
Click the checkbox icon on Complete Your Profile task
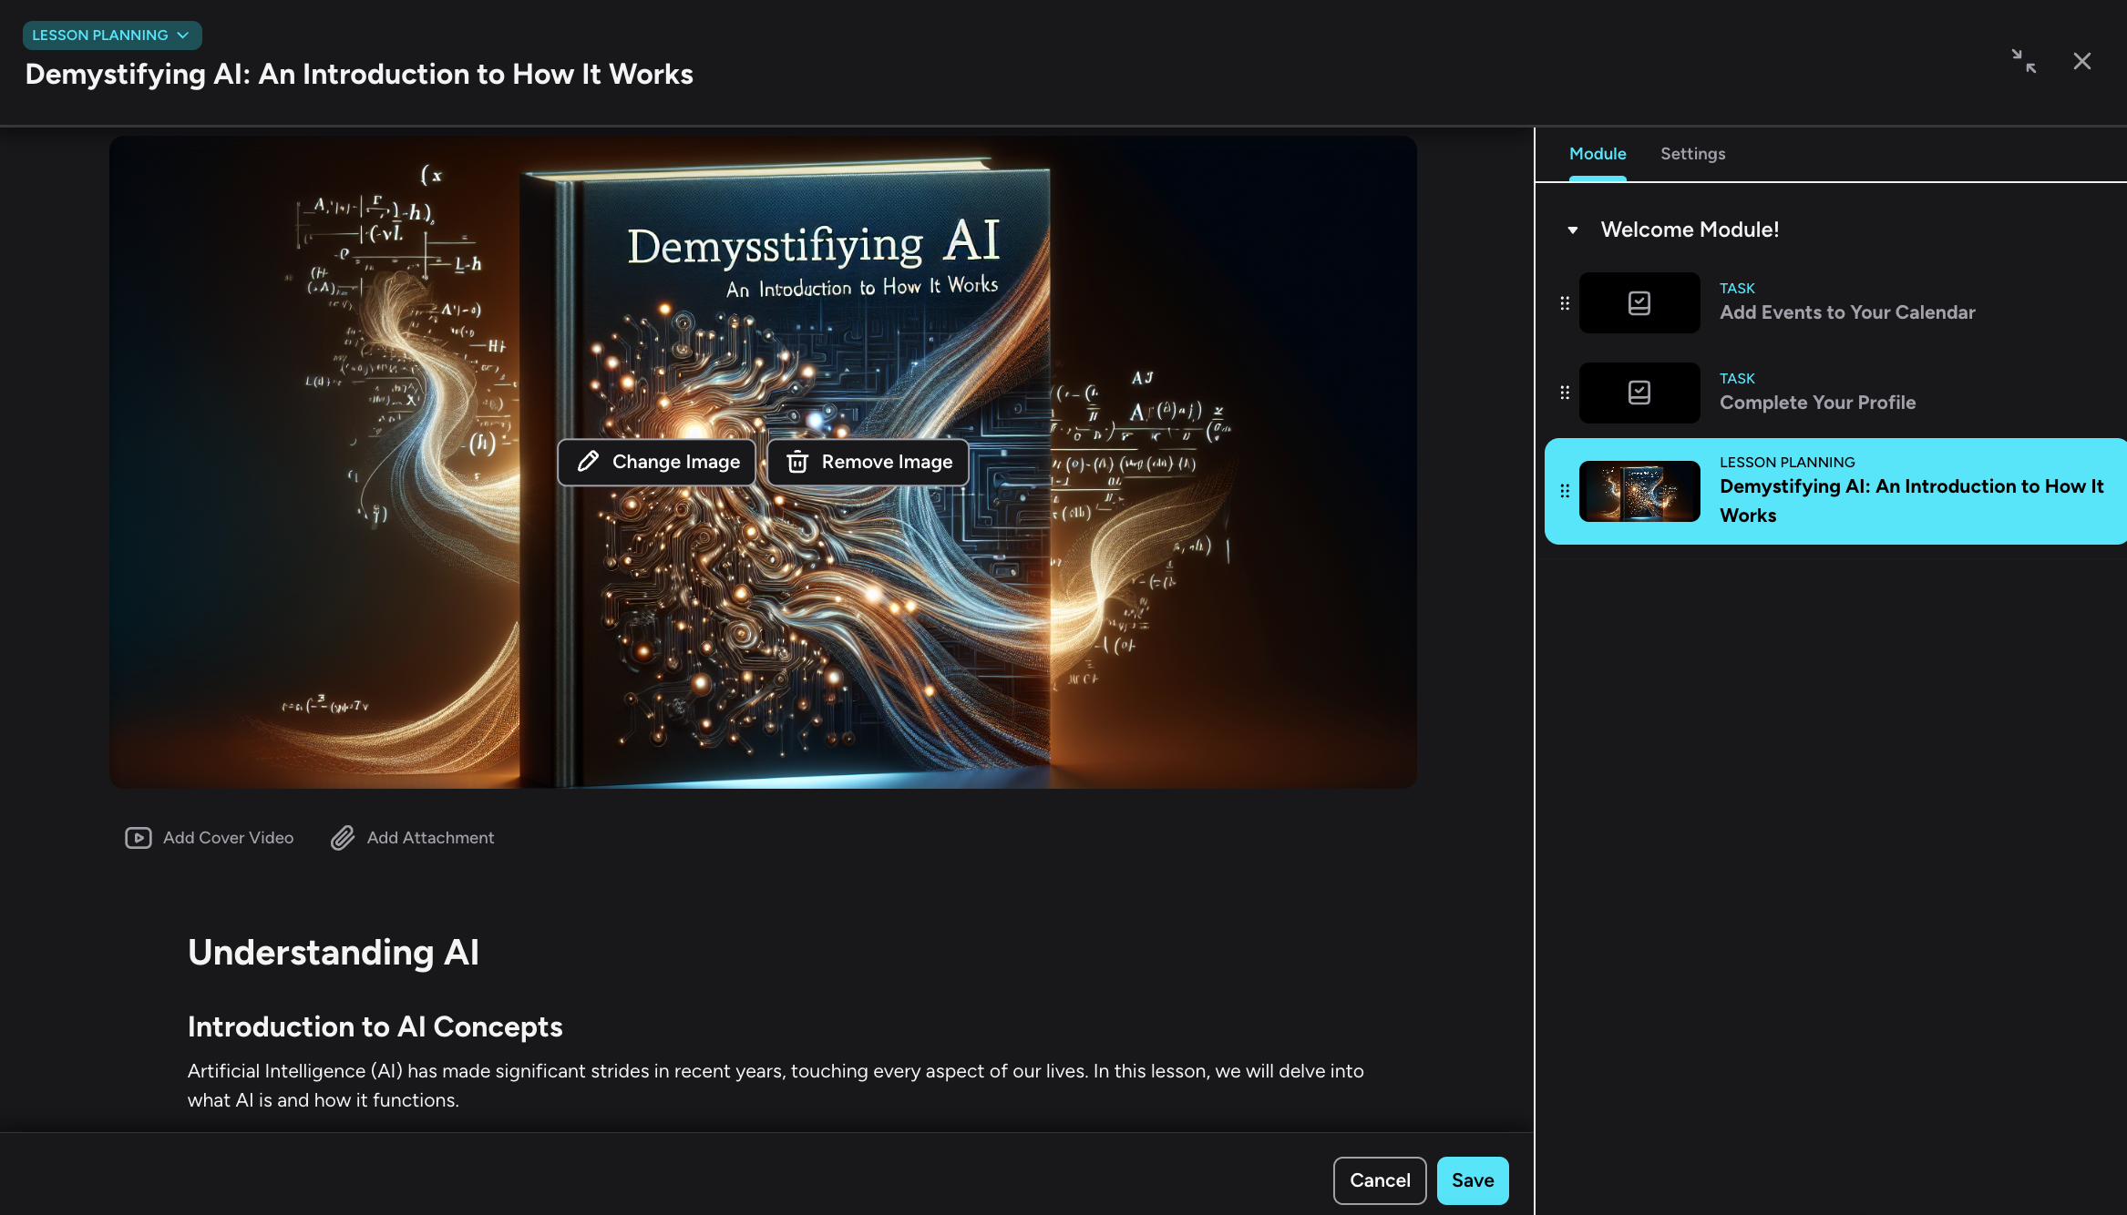(1639, 393)
